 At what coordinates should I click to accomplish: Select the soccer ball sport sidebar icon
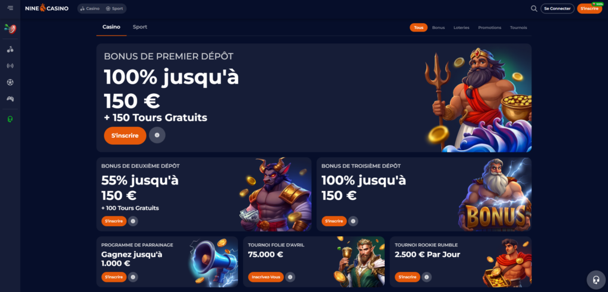10,82
